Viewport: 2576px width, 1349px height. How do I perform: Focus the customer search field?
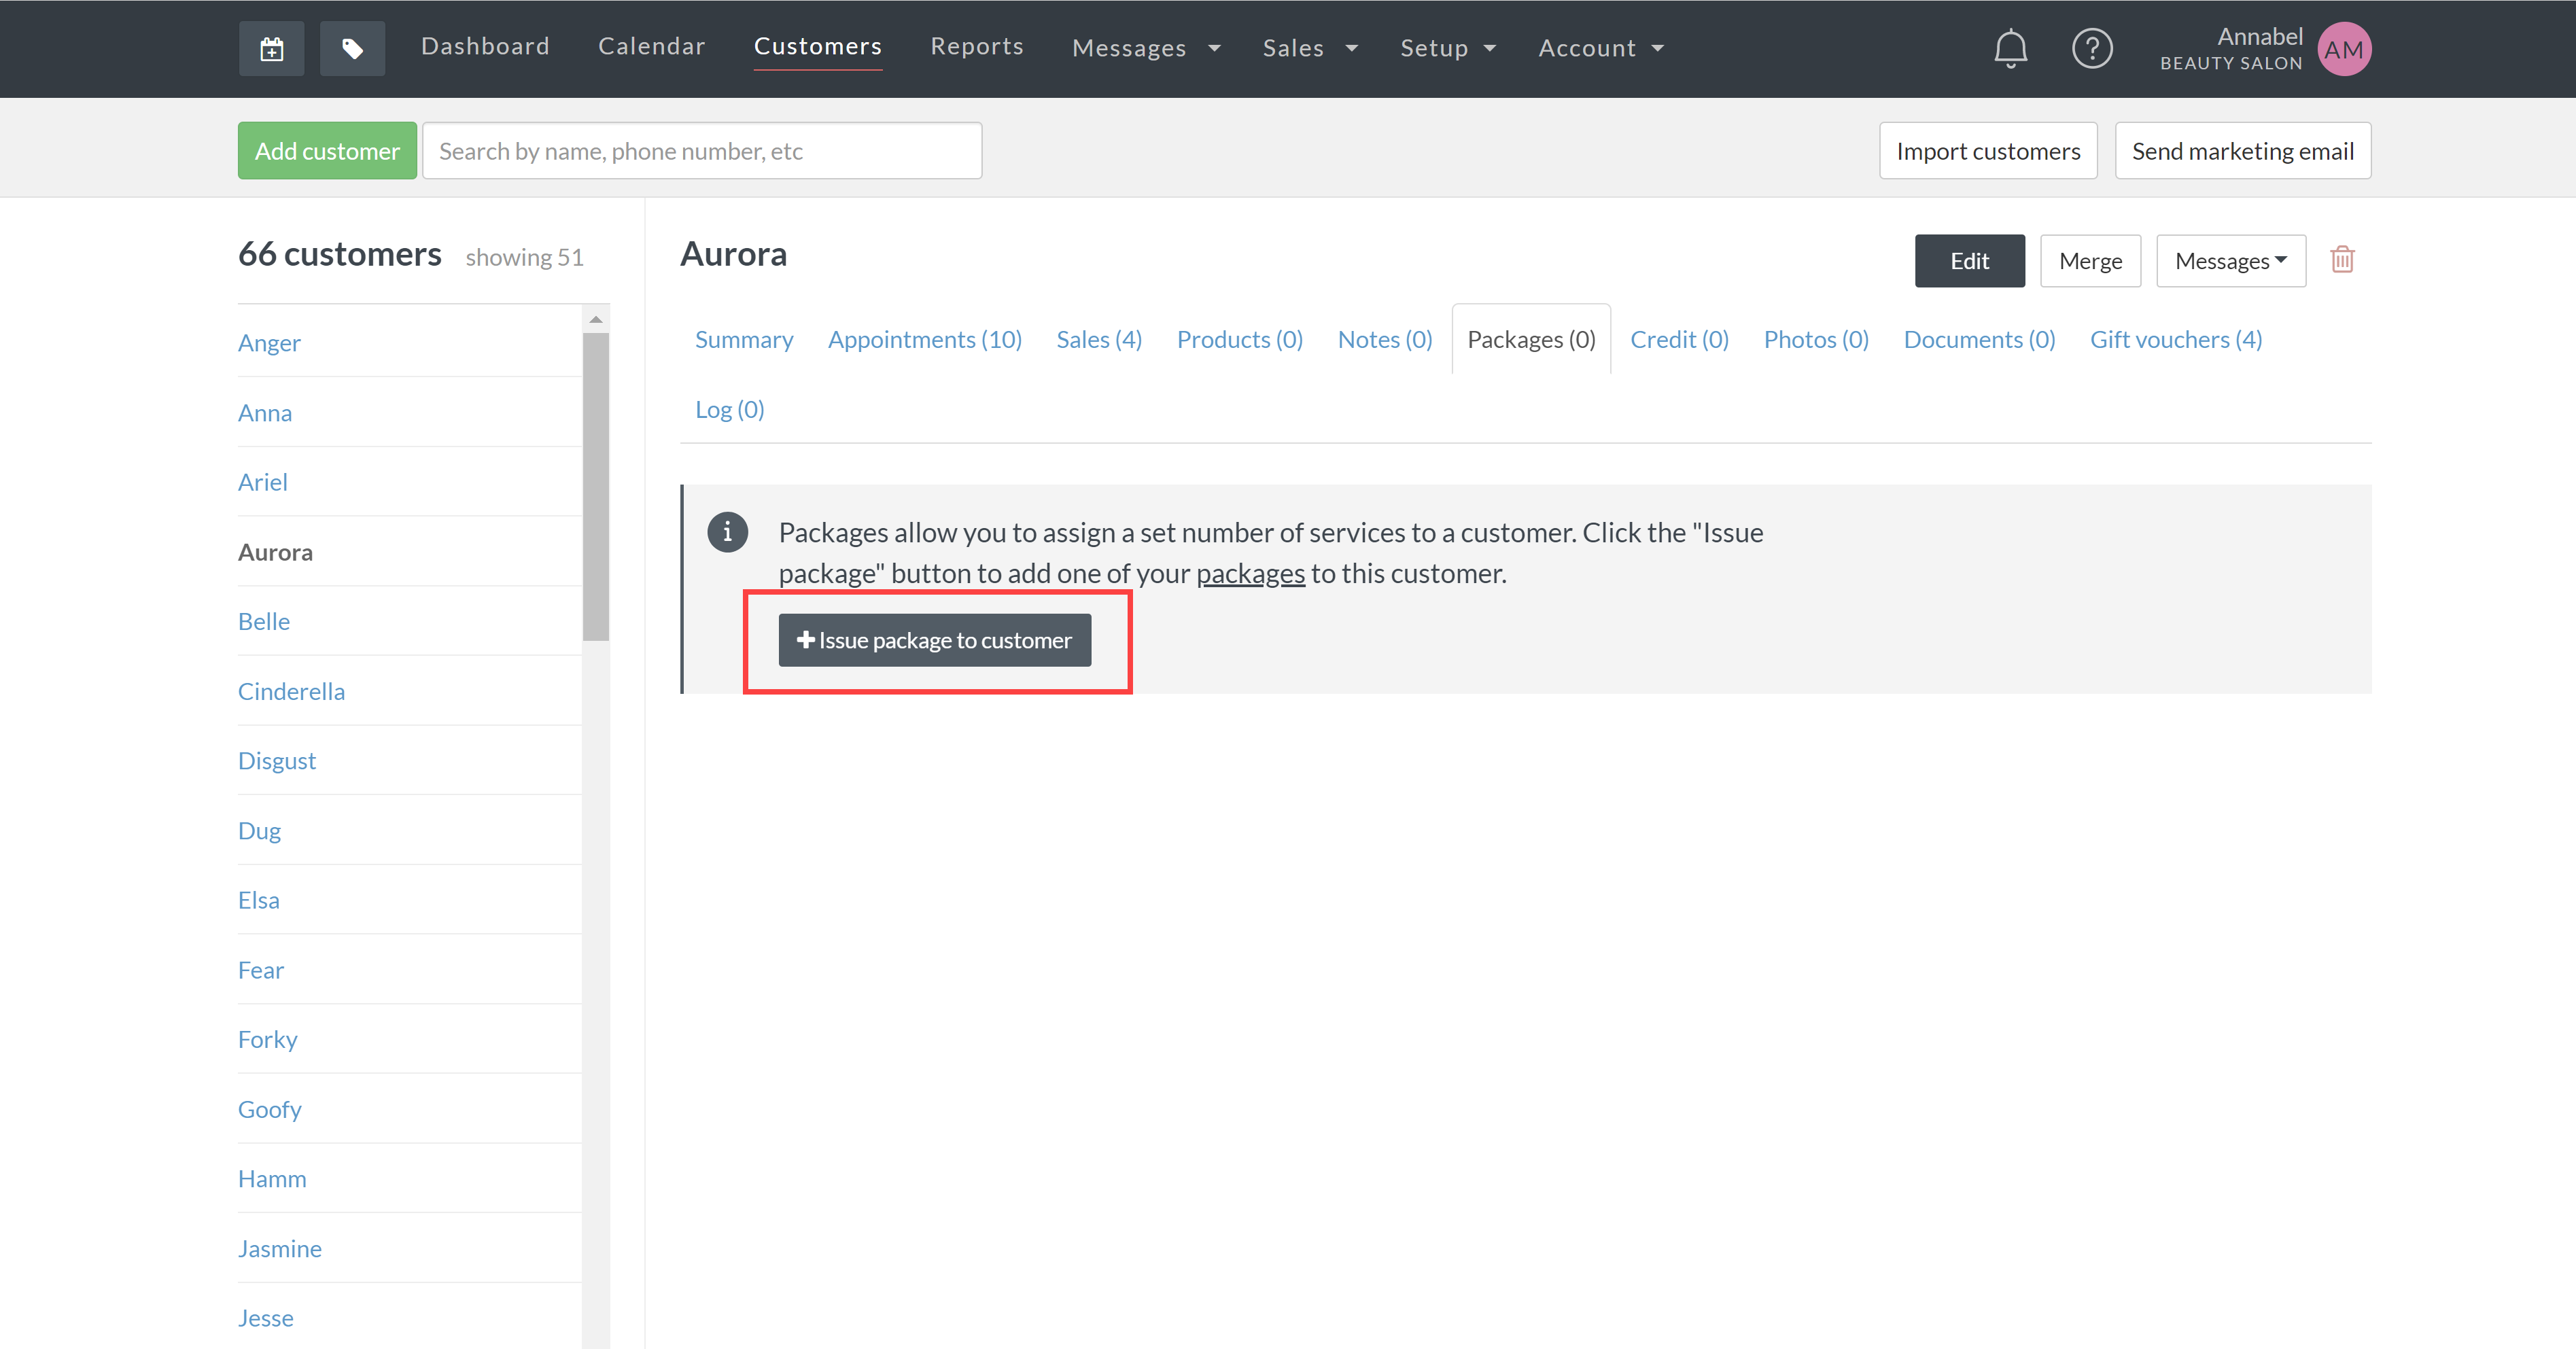tap(701, 151)
